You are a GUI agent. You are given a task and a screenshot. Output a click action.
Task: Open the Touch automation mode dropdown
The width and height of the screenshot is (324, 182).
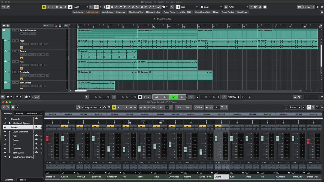81,7
